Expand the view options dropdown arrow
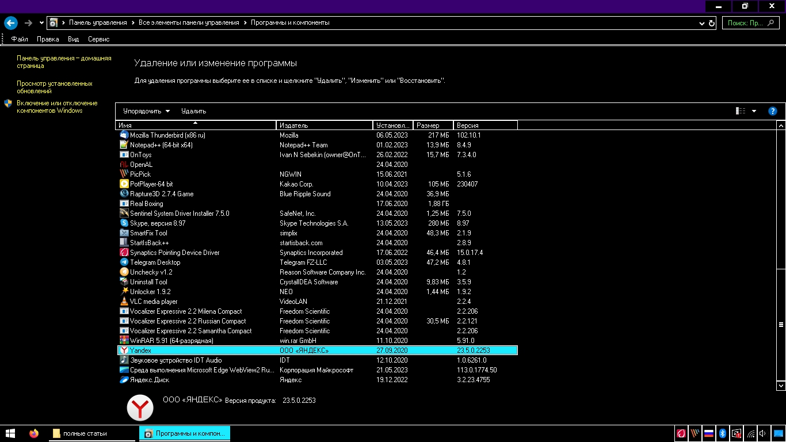Screen dimensions: 786x442 coord(754,111)
